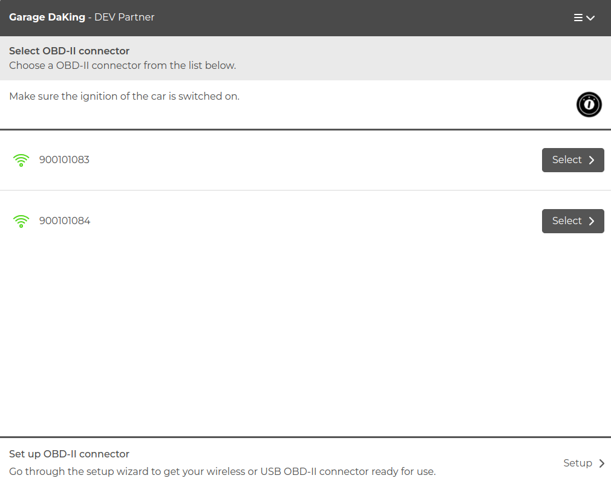Click the "Choose a OBD-II connector" instruction text
611x484 pixels.
point(122,65)
